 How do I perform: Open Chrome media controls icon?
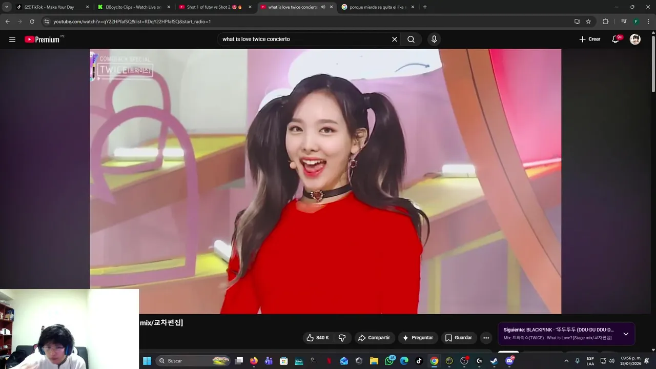click(624, 22)
